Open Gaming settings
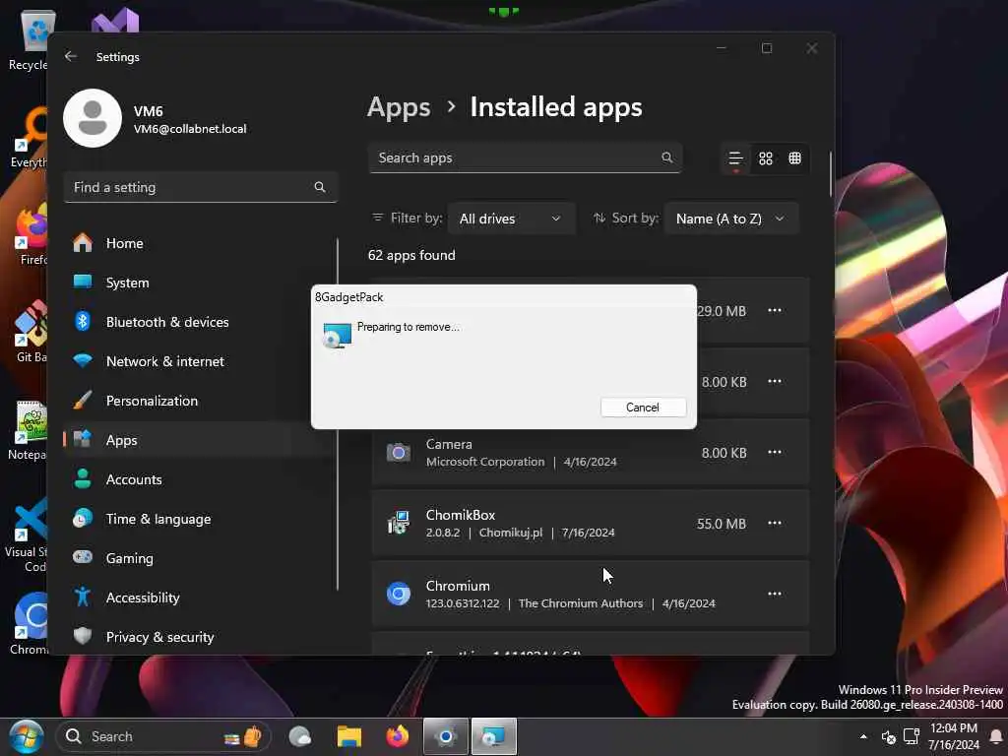The image size is (1008, 756). 199,558
